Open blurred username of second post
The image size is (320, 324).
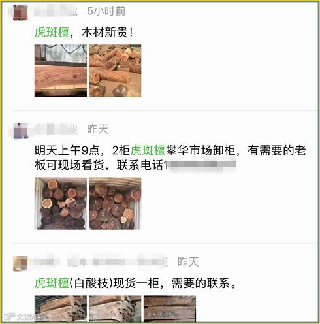point(56,129)
